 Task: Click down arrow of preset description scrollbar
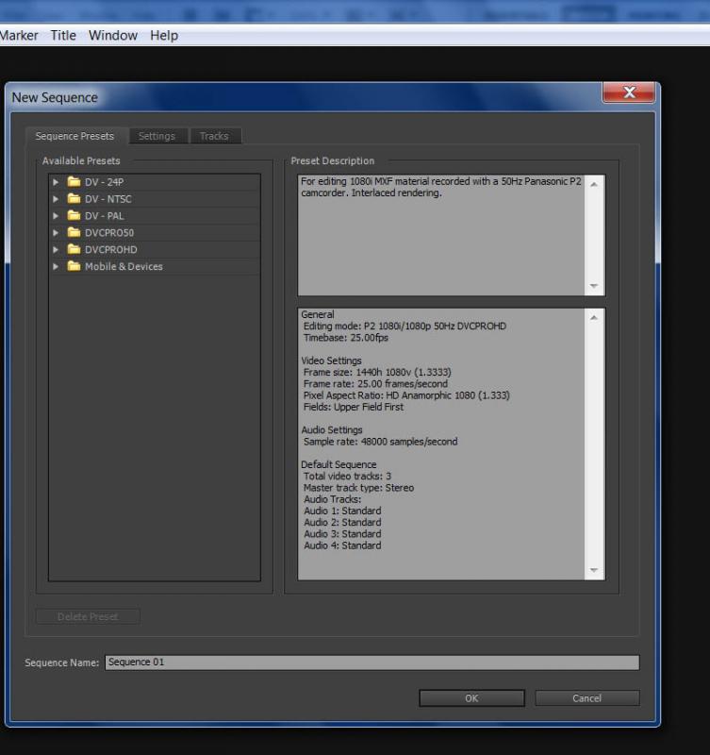(x=595, y=286)
